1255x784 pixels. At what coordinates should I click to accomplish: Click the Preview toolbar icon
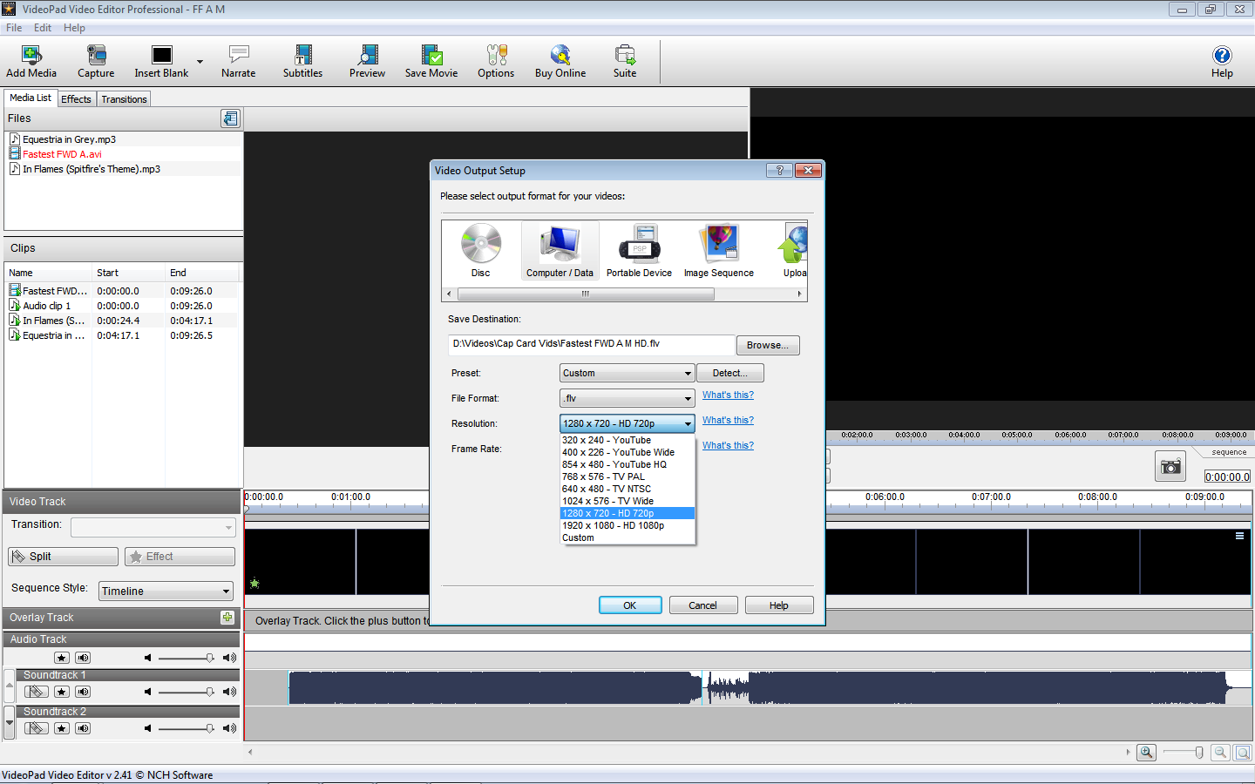[x=367, y=61]
